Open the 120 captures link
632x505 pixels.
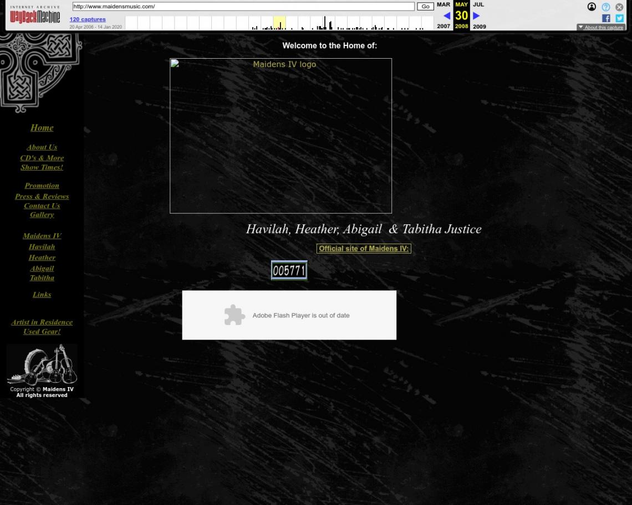point(88,19)
